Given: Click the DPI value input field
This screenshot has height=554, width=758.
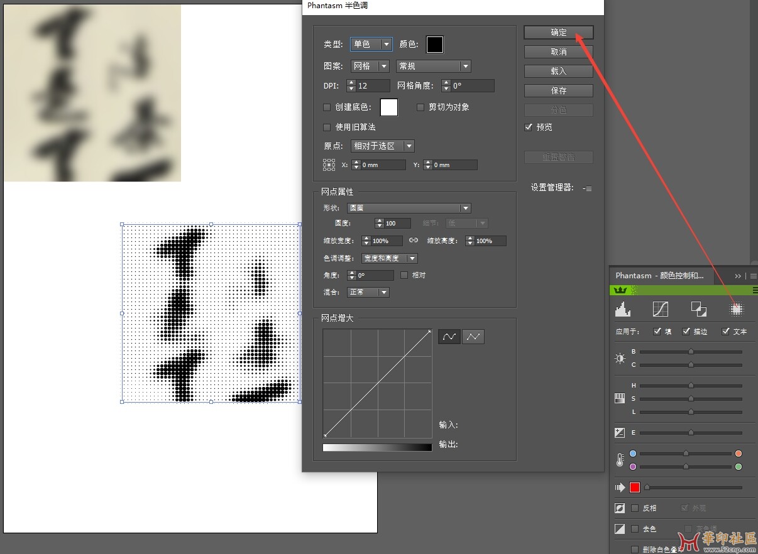Looking at the screenshot, I should [x=372, y=85].
